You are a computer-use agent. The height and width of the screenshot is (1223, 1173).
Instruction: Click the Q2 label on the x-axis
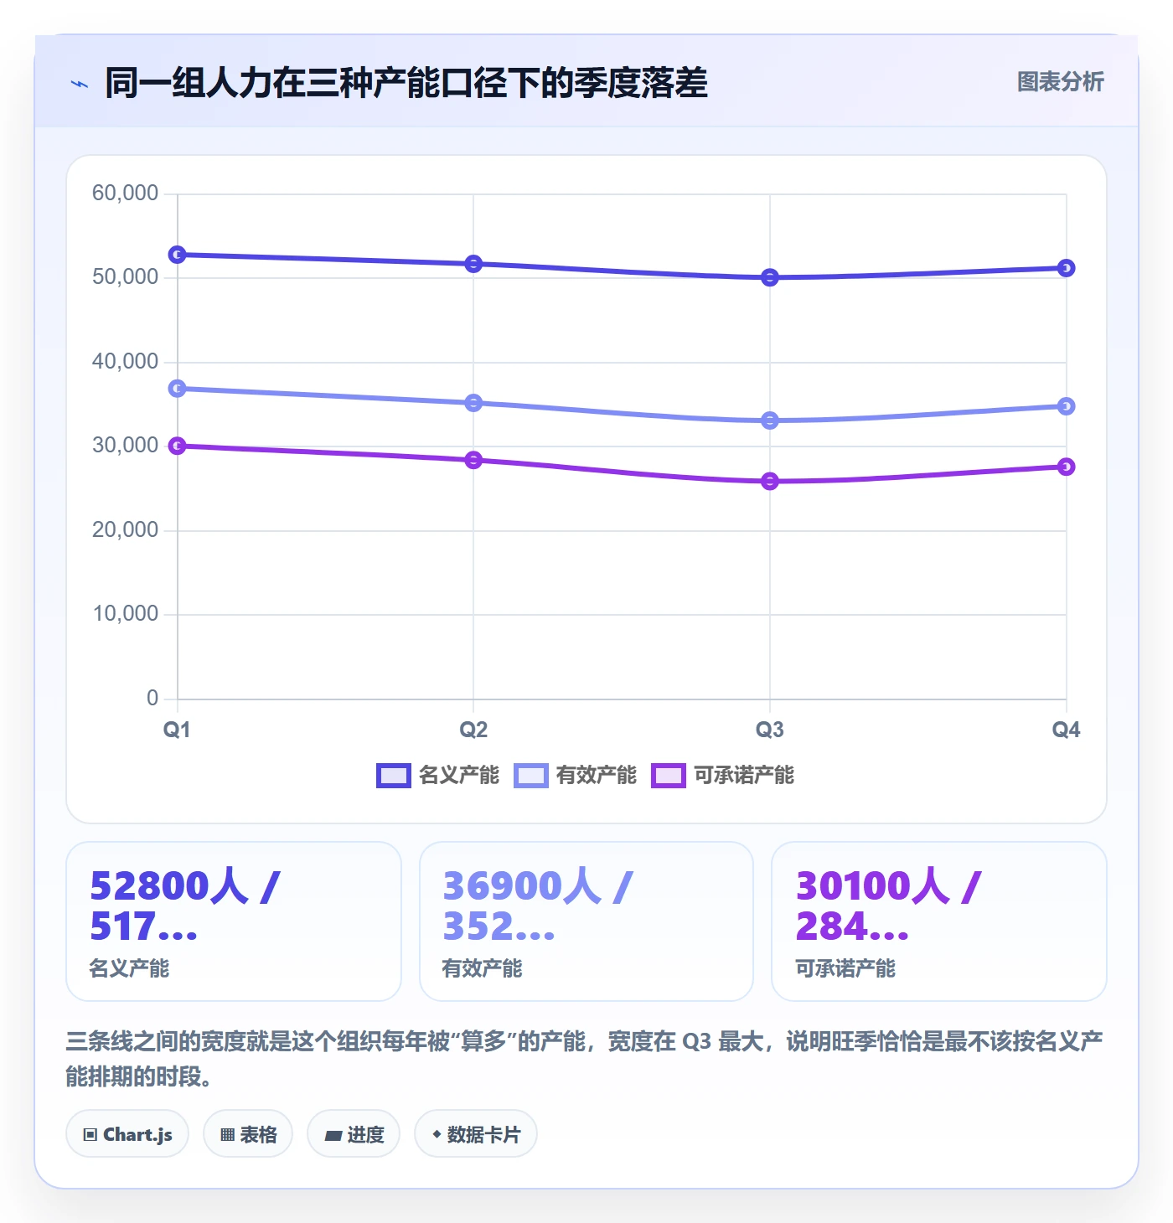[x=473, y=730]
